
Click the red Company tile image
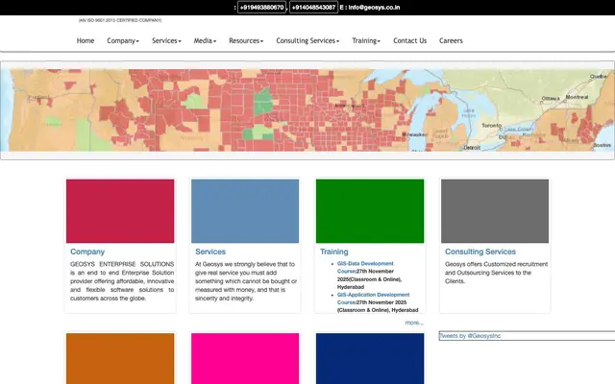(x=120, y=211)
